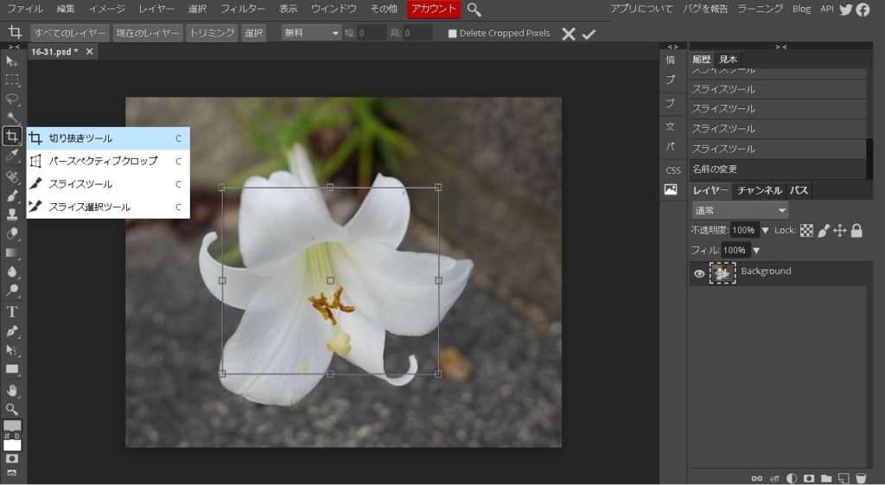Viewport: 885px width, 485px height.
Task: Switch to the チャンネル tab
Action: point(759,190)
